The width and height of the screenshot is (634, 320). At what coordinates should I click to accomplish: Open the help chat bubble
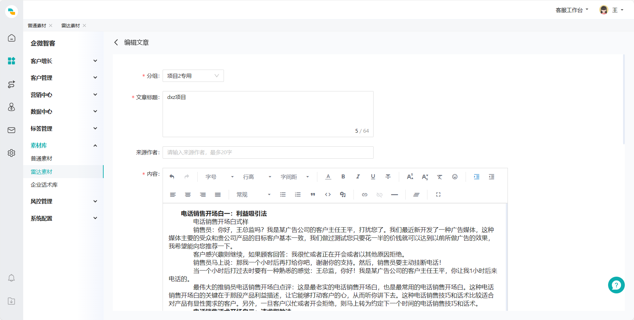coord(616,285)
